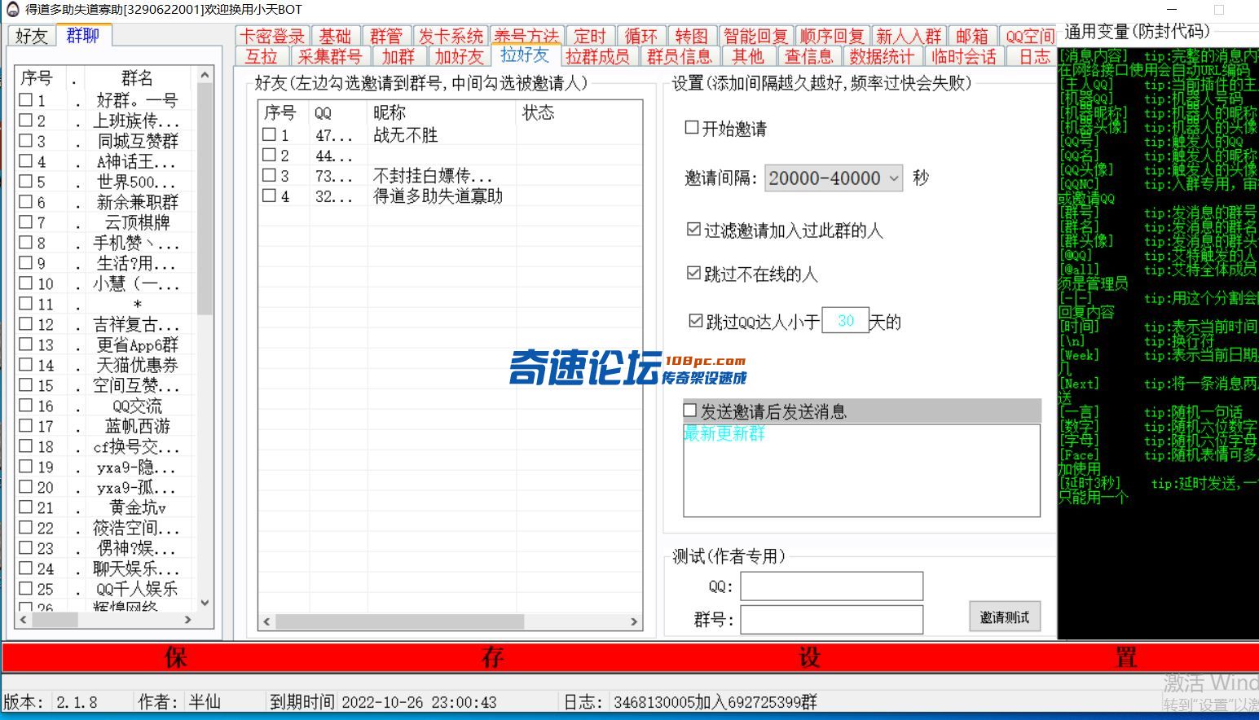Open the 转图 tab
The height and width of the screenshot is (720, 1259).
point(691,36)
